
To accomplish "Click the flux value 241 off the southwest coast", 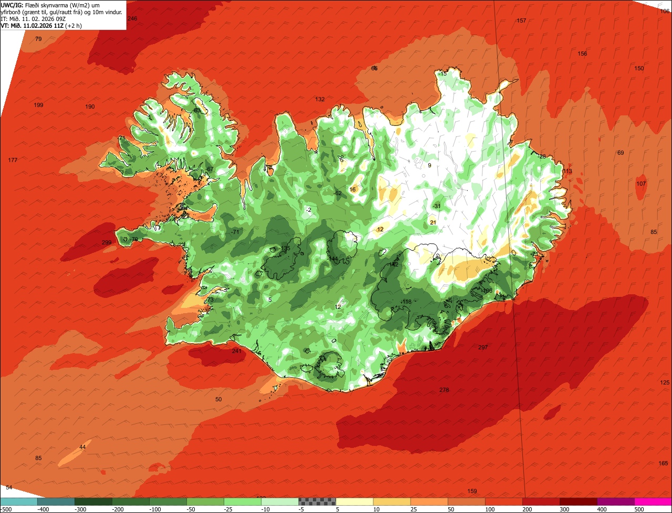I will (x=237, y=351).
